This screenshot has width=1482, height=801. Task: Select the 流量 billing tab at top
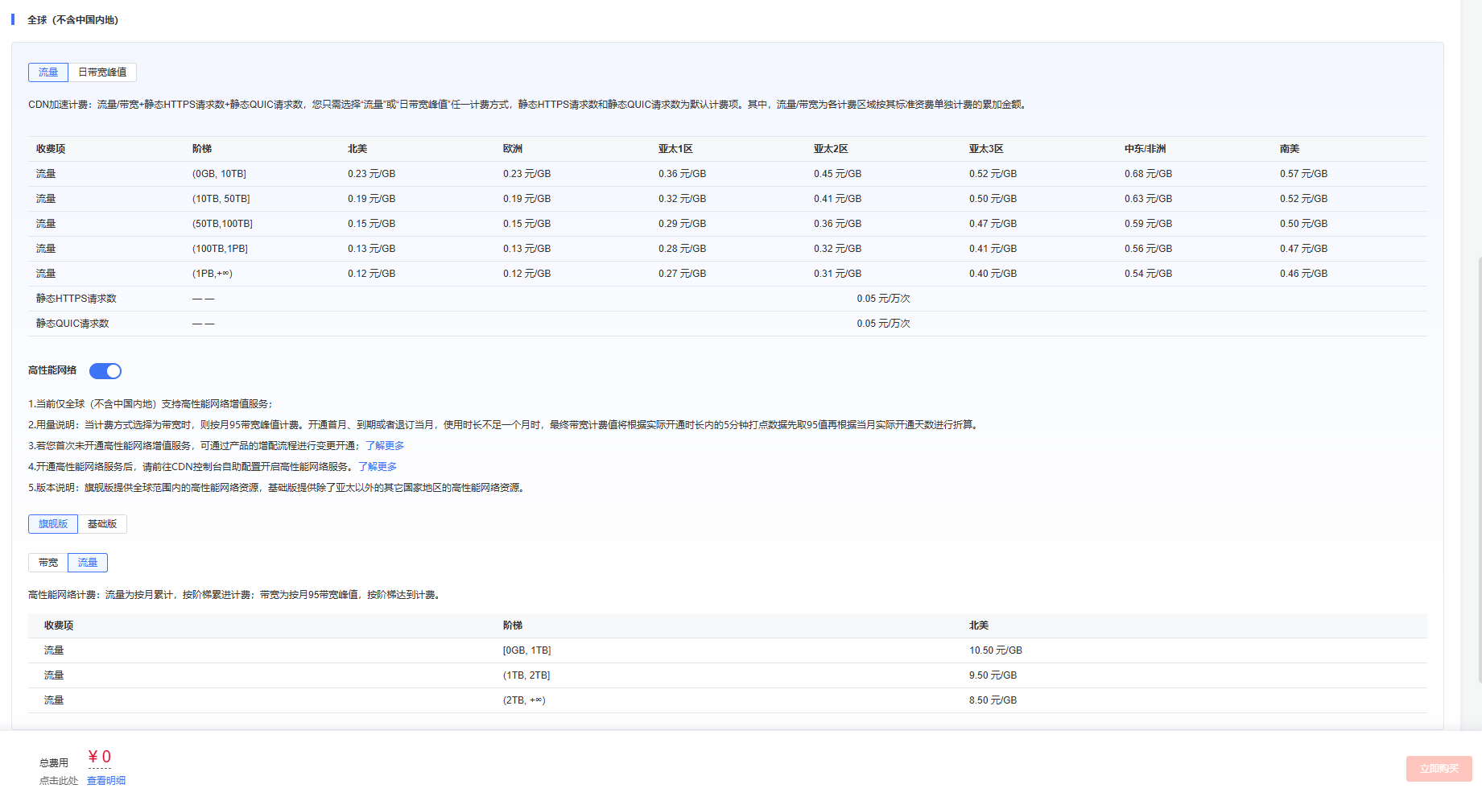[48, 72]
